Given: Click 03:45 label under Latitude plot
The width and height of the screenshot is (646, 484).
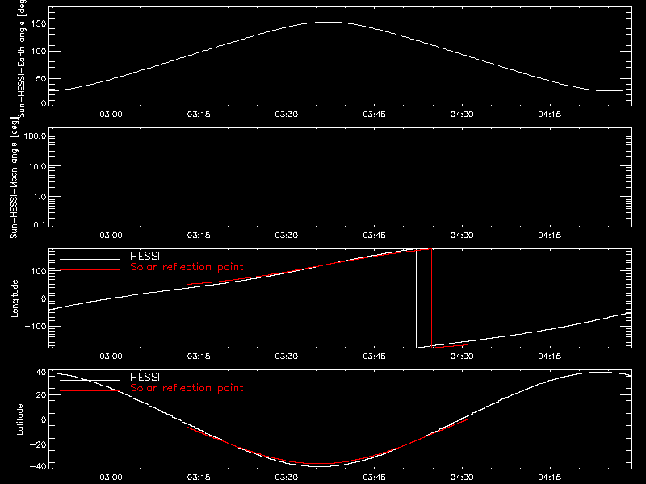Looking at the screenshot, I should point(374,478).
